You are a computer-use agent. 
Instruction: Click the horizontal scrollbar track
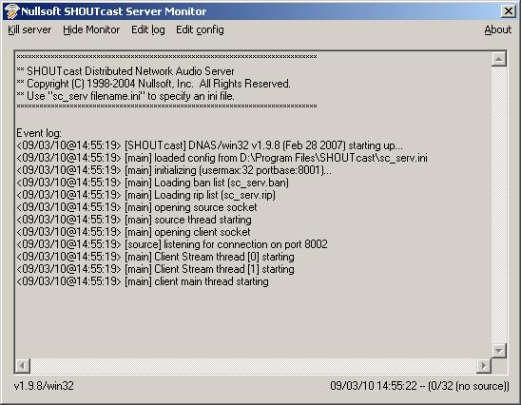coord(253,366)
